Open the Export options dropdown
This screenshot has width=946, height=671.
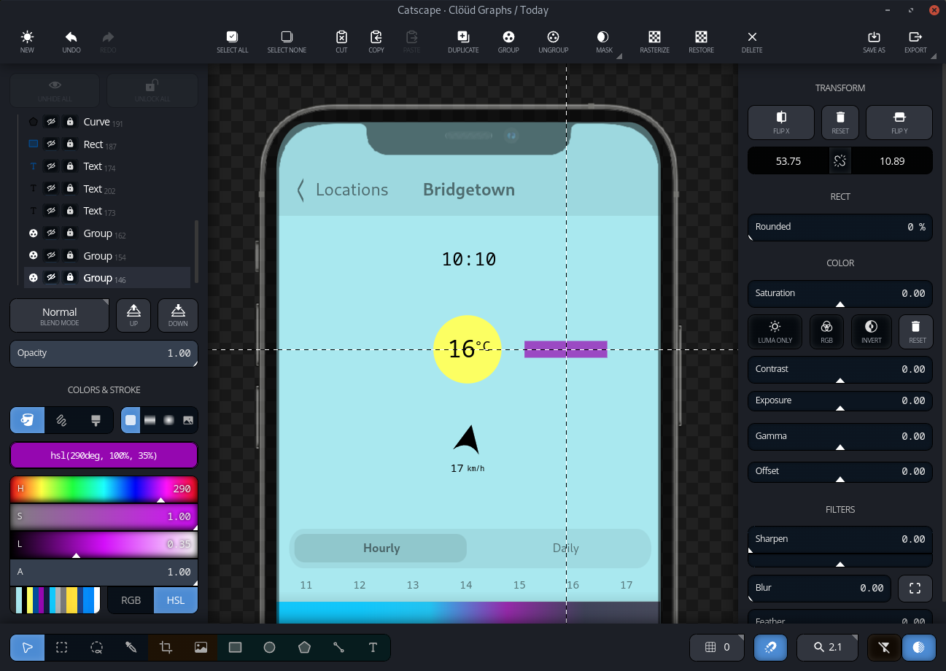[915, 42]
